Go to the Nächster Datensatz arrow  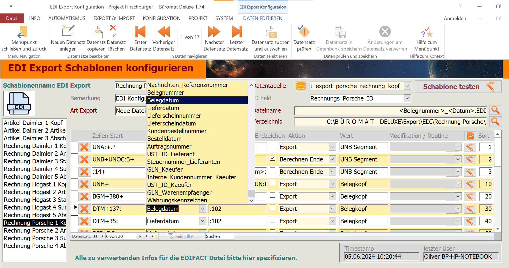pos(214,32)
